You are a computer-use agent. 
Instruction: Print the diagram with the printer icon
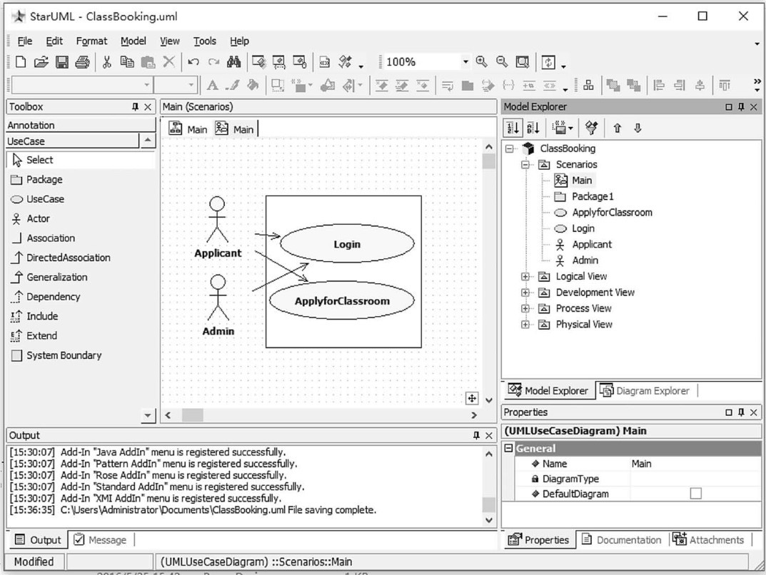pyautogui.click(x=82, y=62)
